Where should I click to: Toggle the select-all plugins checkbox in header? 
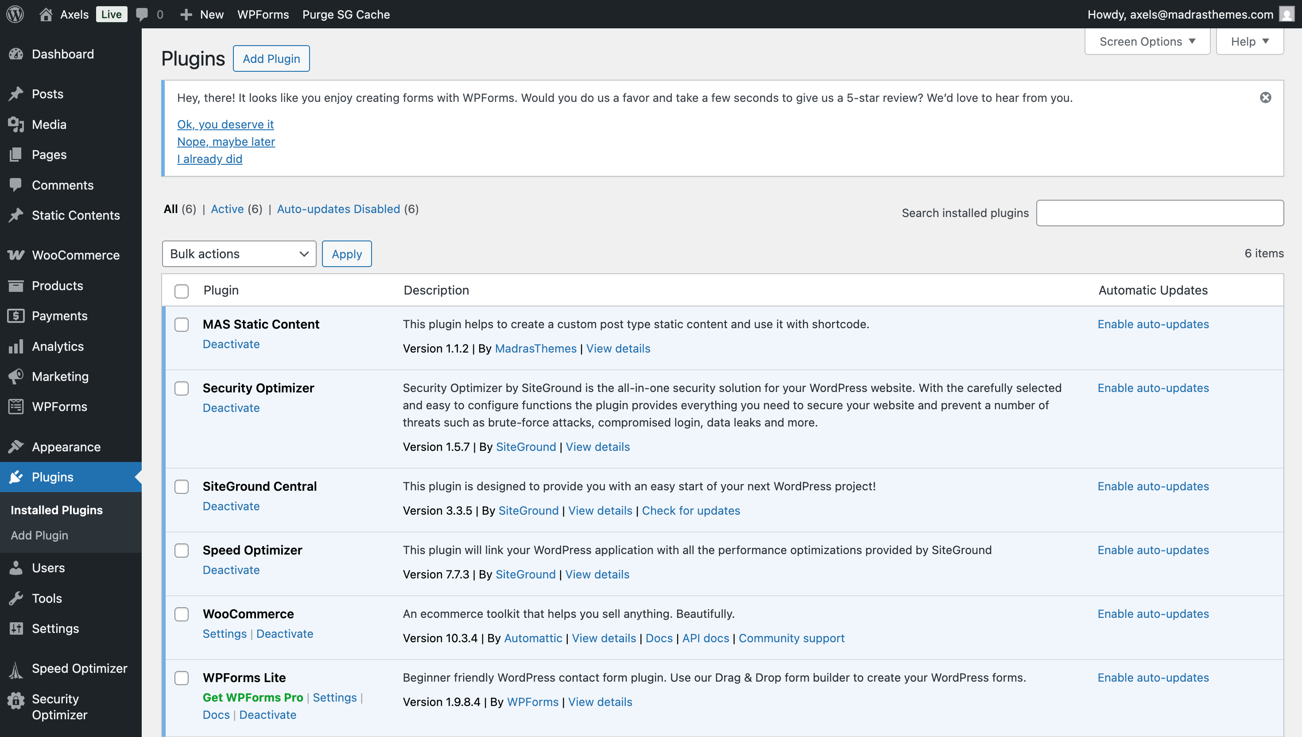pos(182,291)
